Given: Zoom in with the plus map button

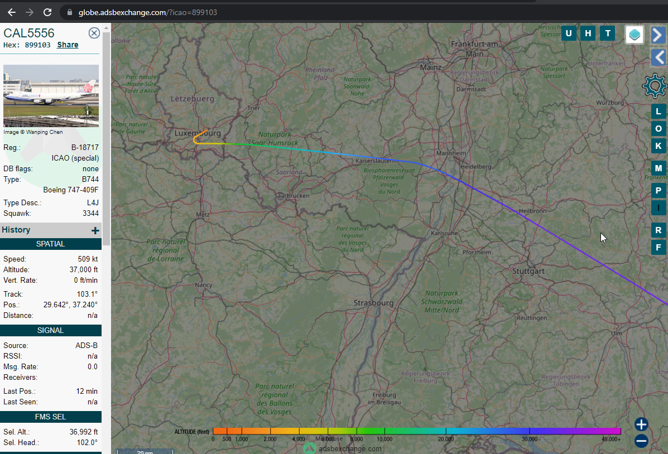Looking at the screenshot, I should click(x=641, y=424).
